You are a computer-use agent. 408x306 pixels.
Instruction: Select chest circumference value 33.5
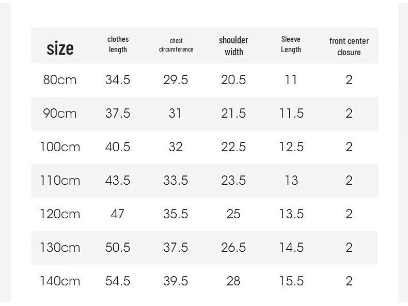pyautogui.click(x=176, y=180)
